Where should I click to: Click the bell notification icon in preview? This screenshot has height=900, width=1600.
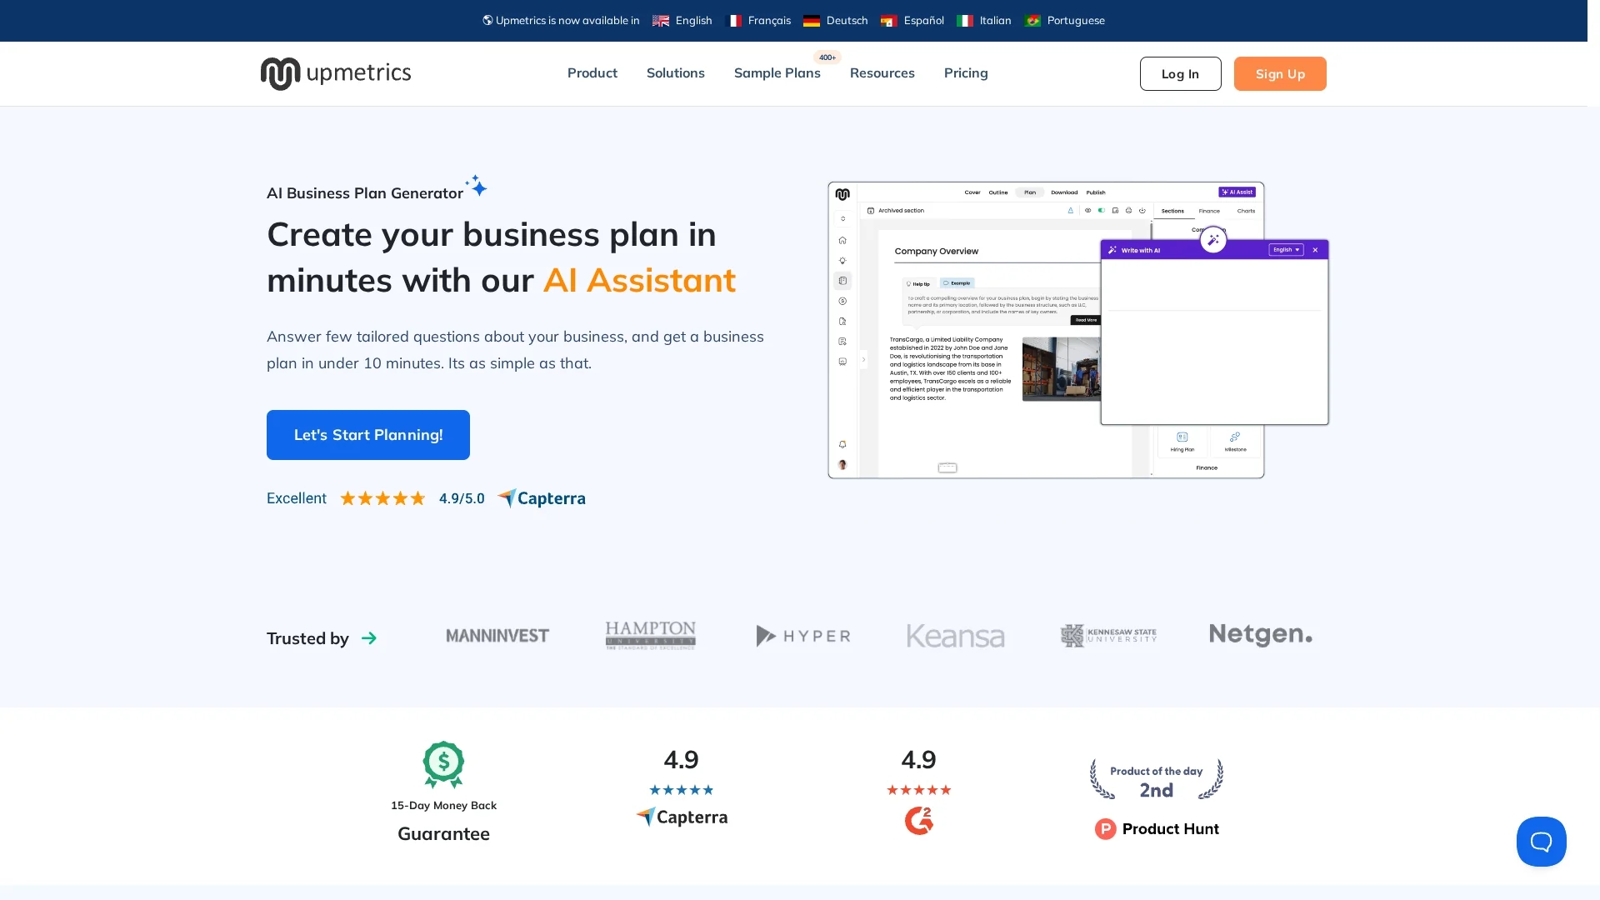pyautogui.click(x=842, y=444)
